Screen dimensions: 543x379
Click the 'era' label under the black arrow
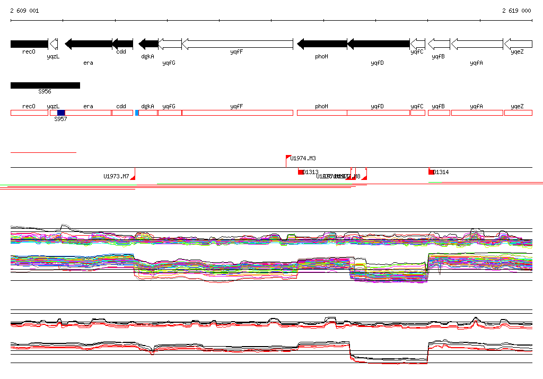88,63
